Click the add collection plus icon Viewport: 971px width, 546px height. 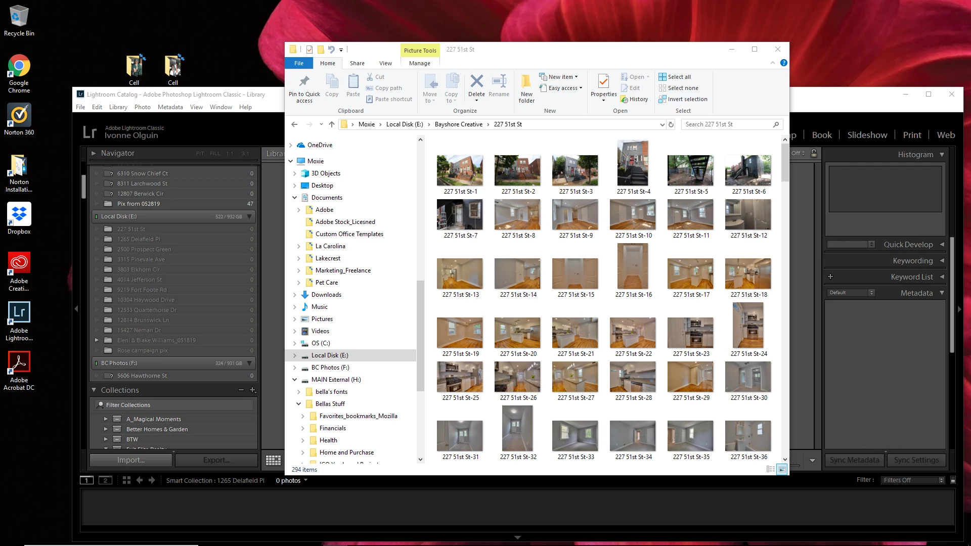pos(253,390)
